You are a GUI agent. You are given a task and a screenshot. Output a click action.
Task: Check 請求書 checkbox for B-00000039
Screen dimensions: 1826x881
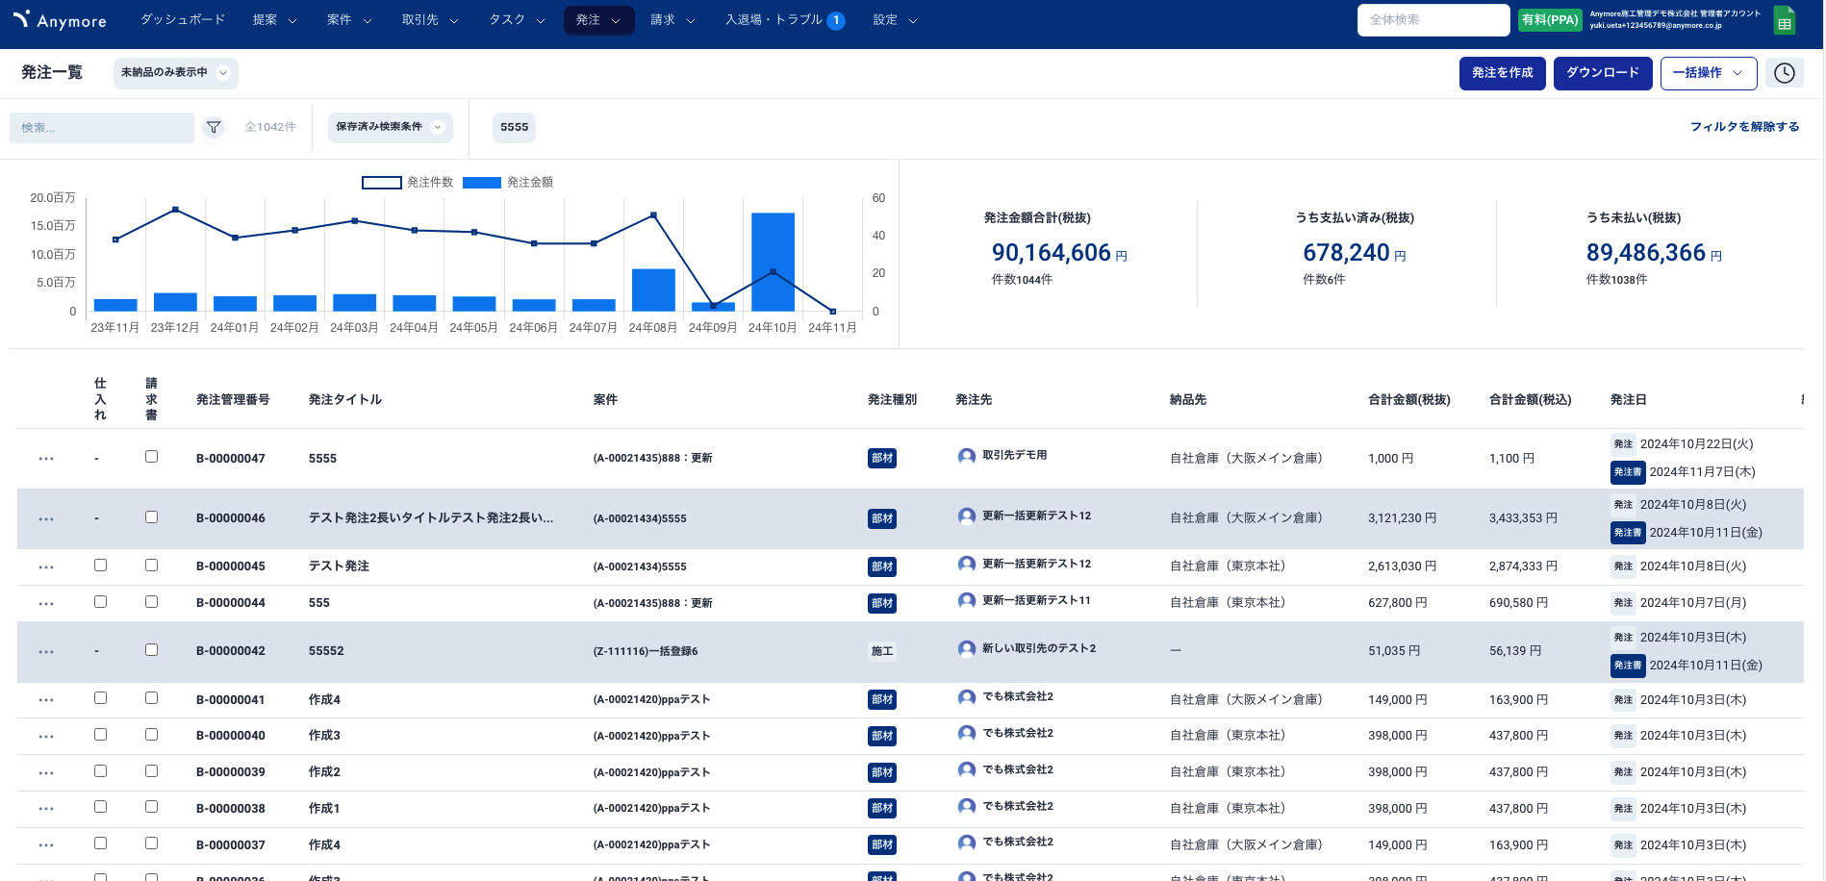(151, 771)
